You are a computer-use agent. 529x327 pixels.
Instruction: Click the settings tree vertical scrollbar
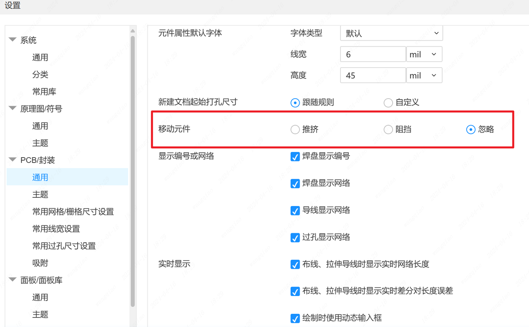[133, 171]
